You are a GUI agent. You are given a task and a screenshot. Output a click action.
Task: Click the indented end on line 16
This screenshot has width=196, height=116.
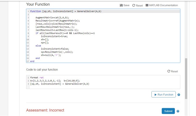pos(38,58)
